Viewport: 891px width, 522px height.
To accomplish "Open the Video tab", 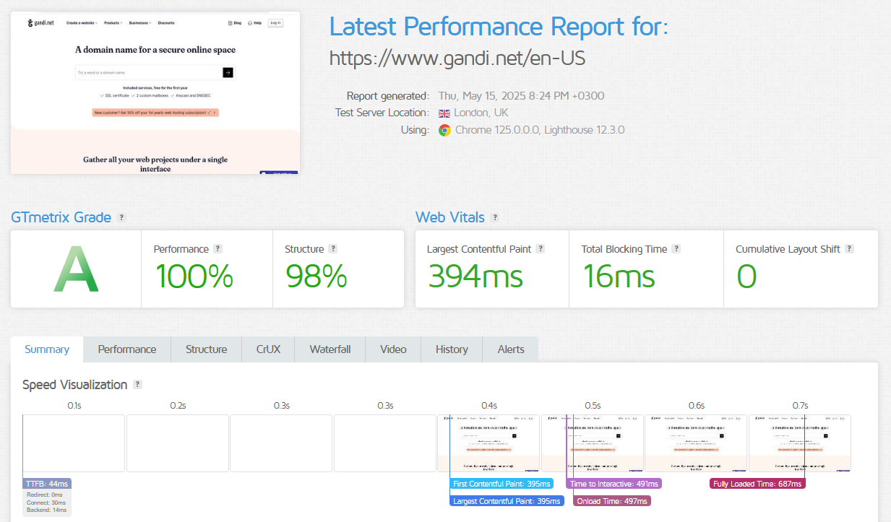I will 393,349.
